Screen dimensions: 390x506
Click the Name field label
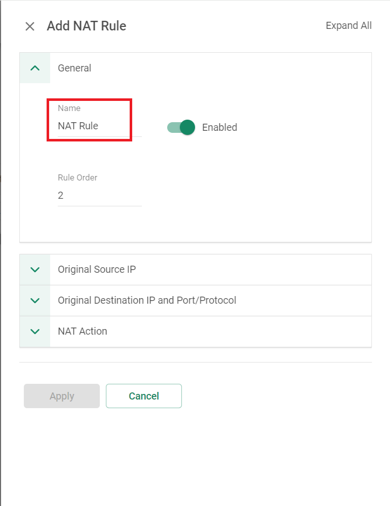69,108
